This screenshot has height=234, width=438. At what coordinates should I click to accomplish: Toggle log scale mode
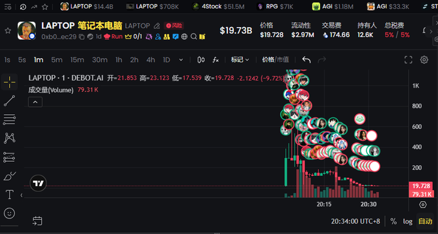click(x=408, y=221)
